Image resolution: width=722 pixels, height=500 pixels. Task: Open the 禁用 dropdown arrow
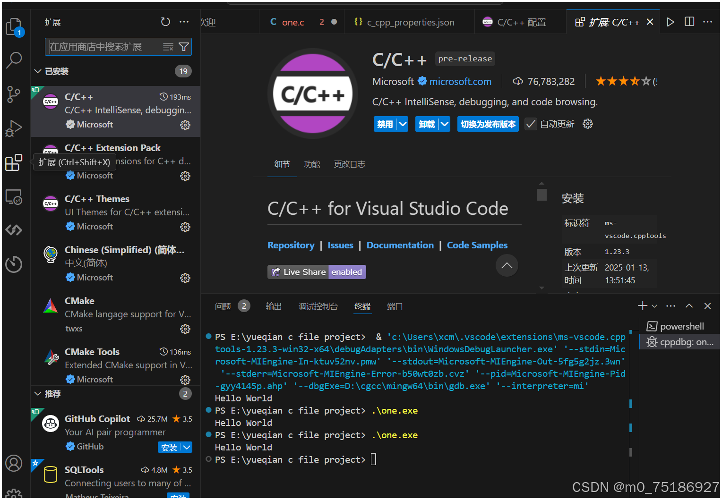[403, 124]
